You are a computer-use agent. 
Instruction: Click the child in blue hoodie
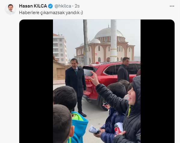[79, 127]
